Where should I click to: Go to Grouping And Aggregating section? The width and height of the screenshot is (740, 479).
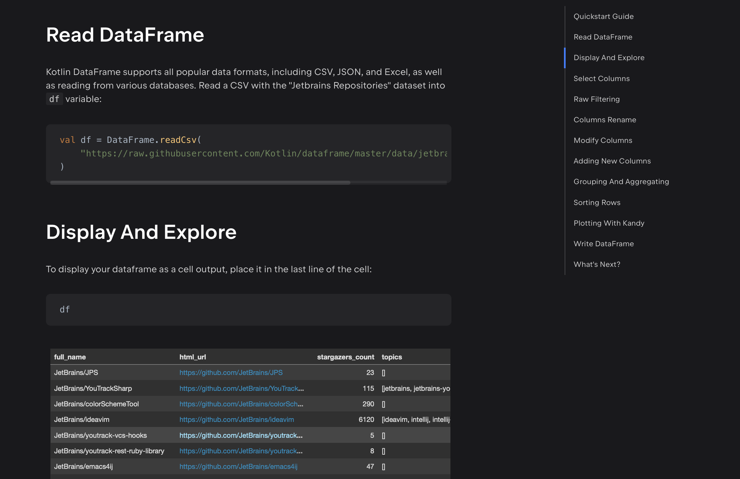[x=621, y=181]
